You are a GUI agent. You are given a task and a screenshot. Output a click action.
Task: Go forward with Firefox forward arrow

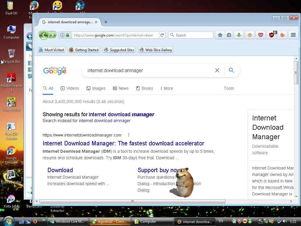[x=52, y=35]
